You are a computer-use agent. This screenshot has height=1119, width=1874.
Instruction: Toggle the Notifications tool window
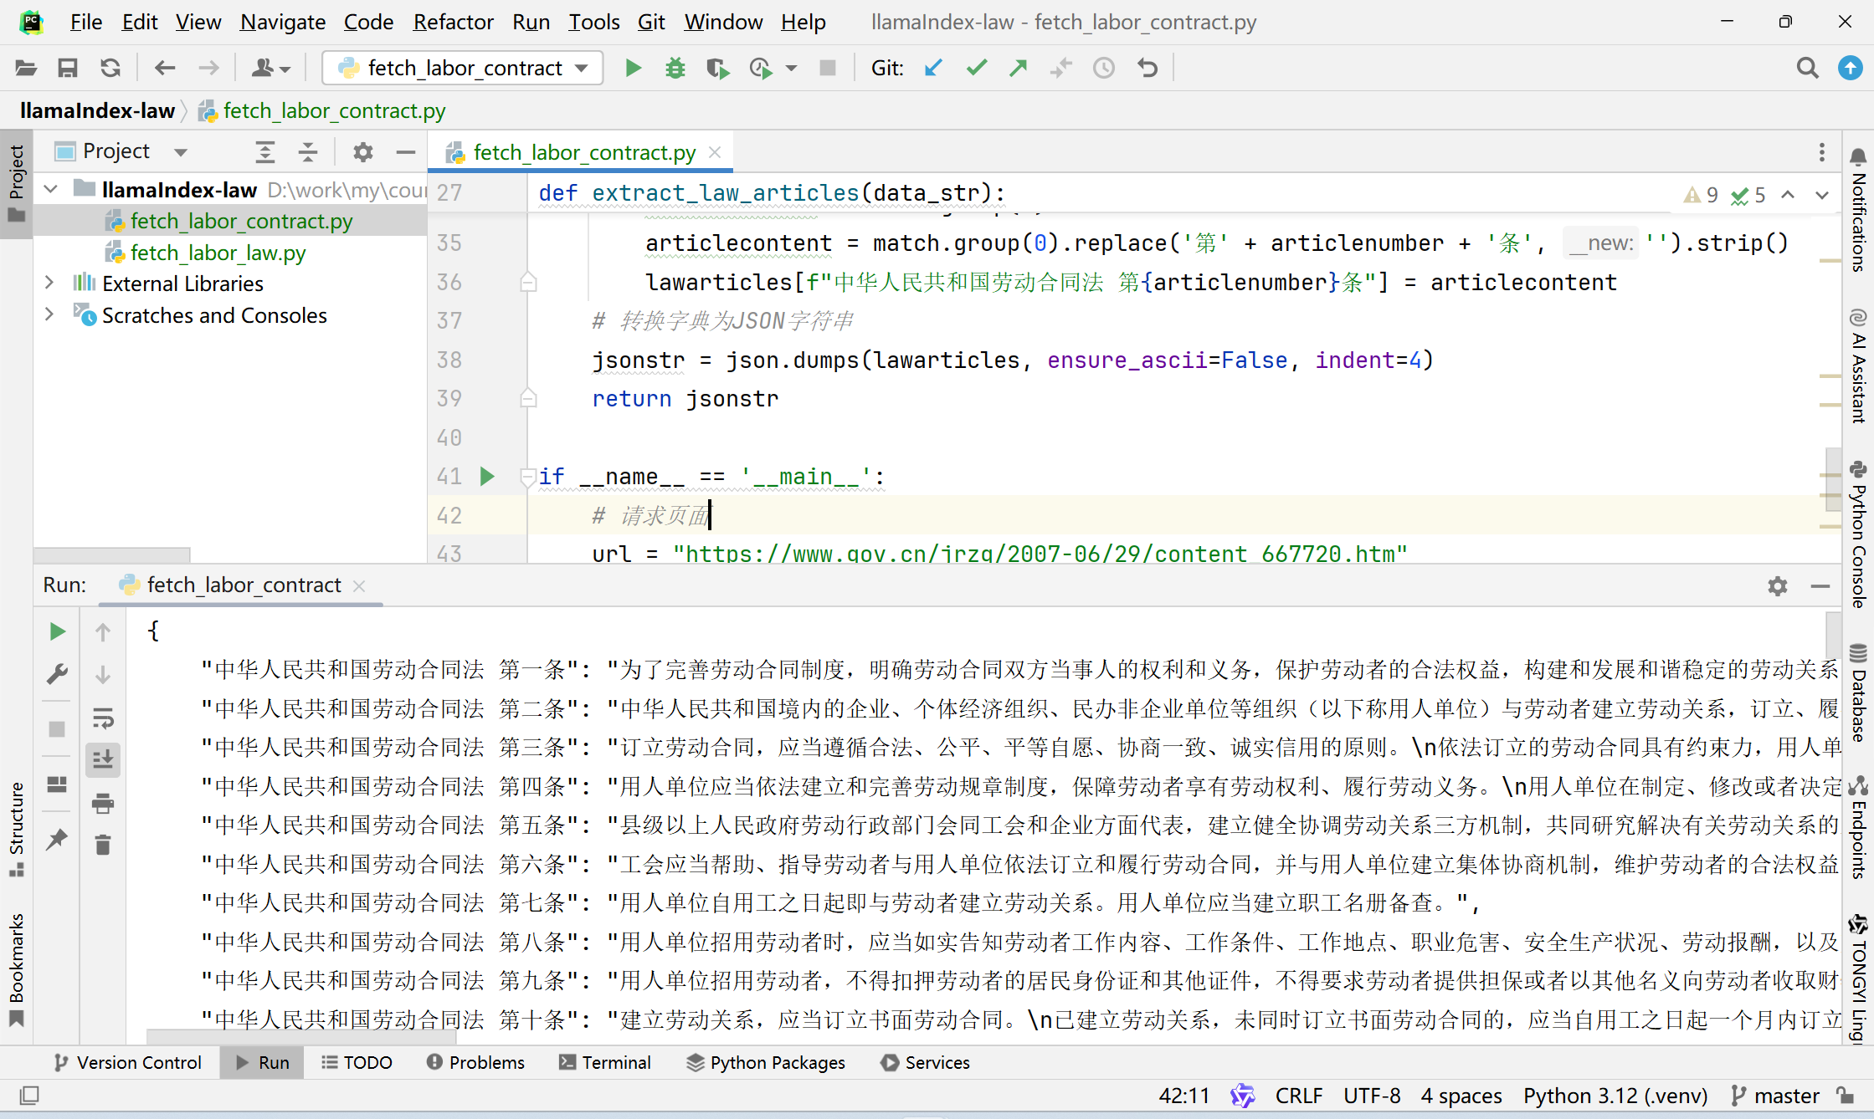(x=1858, y=211)
